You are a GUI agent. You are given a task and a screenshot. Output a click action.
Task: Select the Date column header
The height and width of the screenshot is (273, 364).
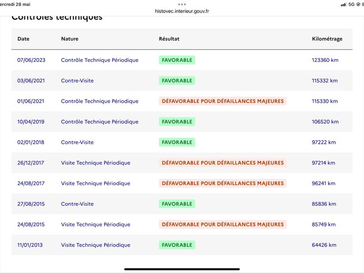click(24, 39)
